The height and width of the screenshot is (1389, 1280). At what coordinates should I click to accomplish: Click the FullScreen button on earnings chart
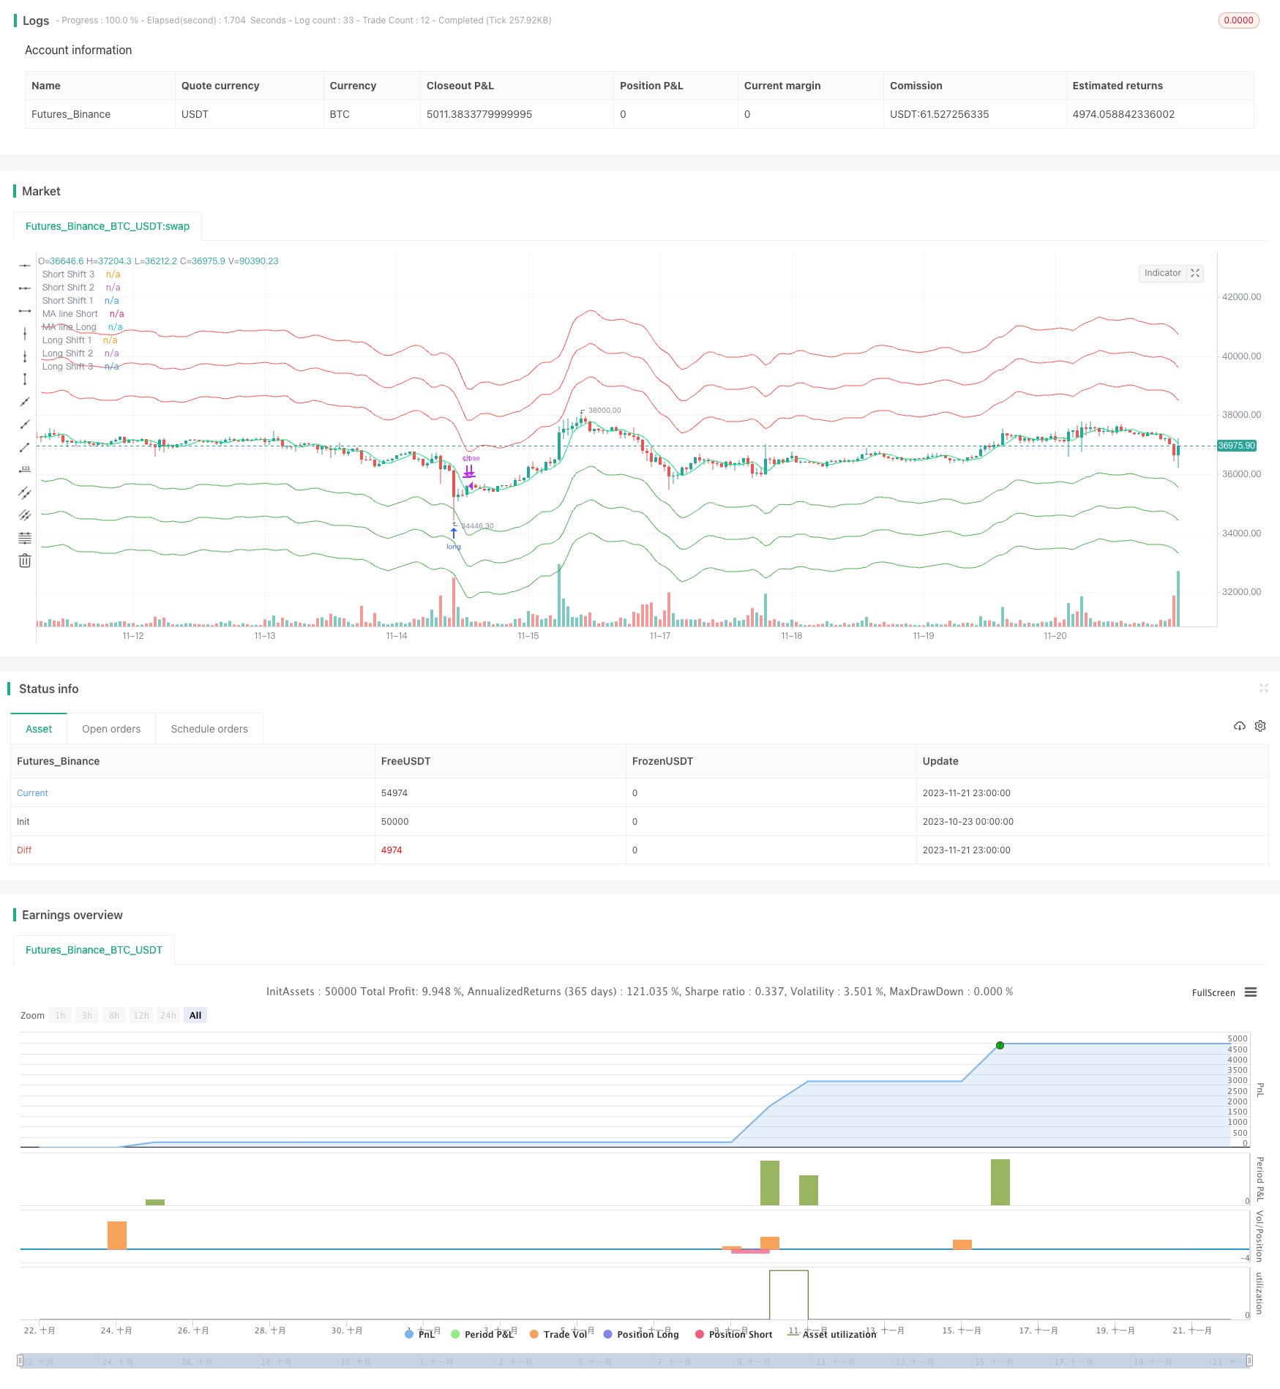tap(1213, 993)
